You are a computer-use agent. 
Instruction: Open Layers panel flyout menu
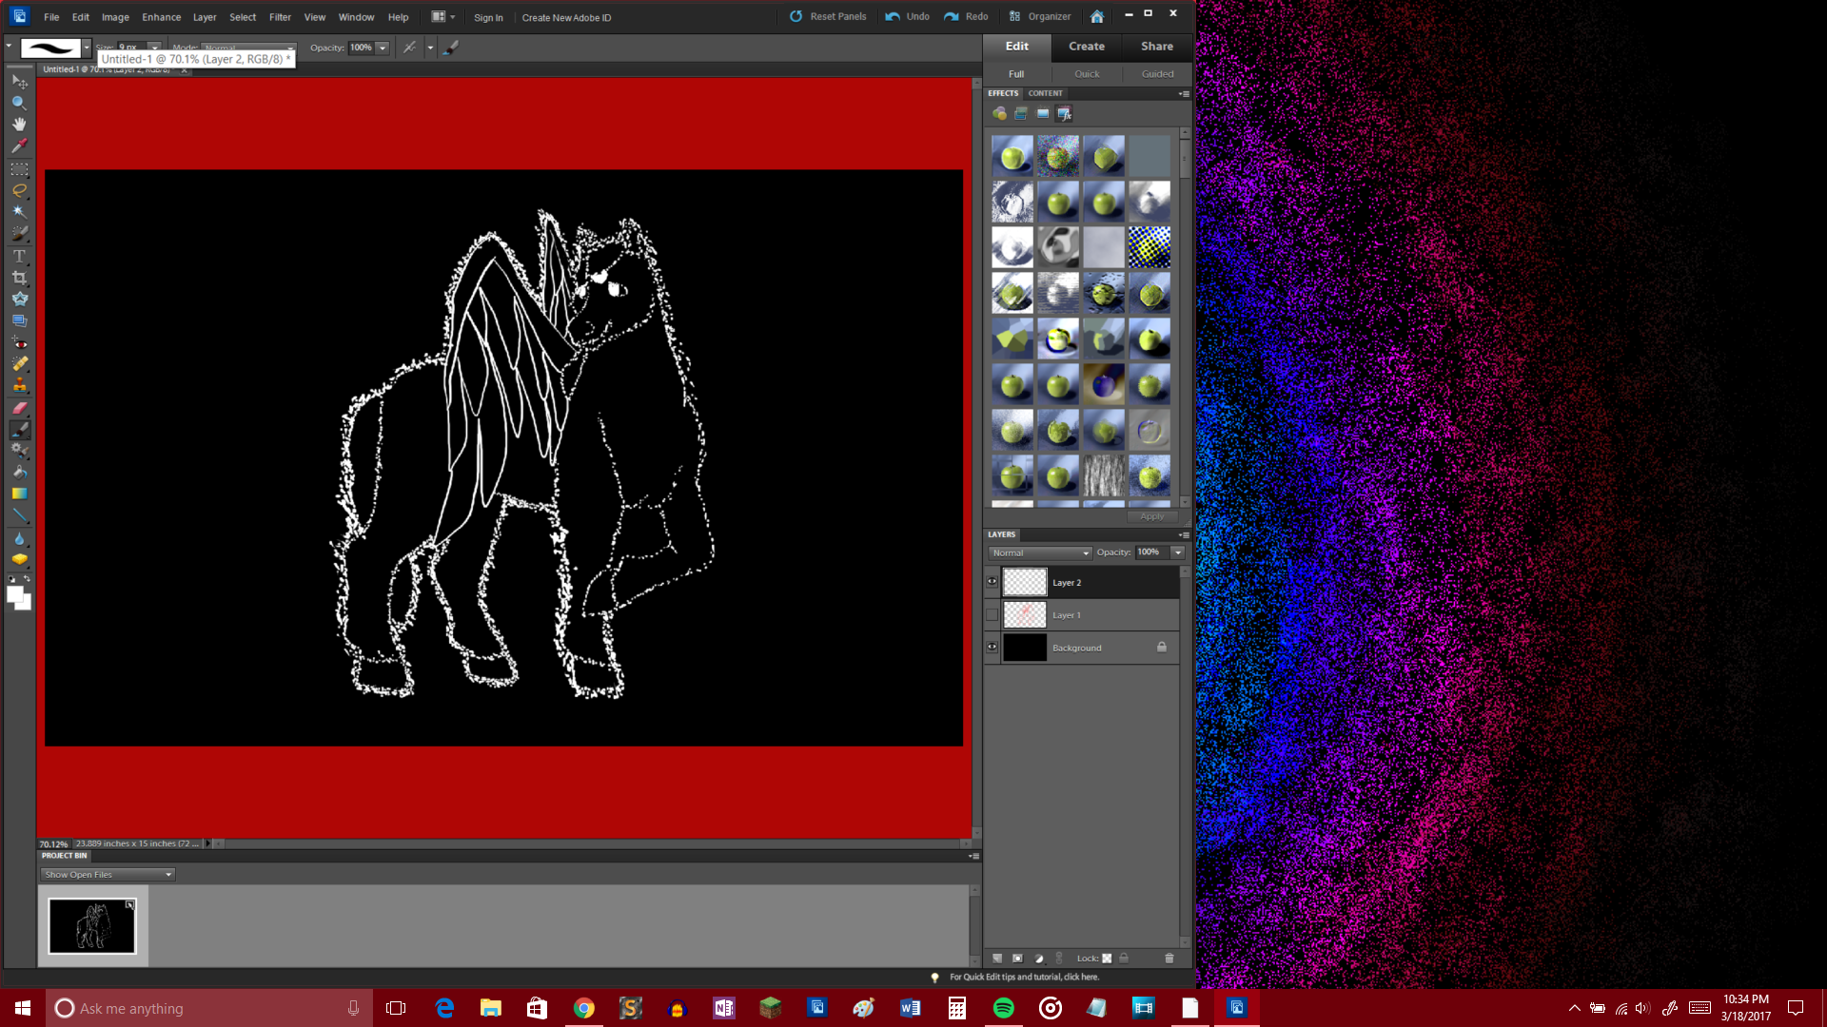1185,534
